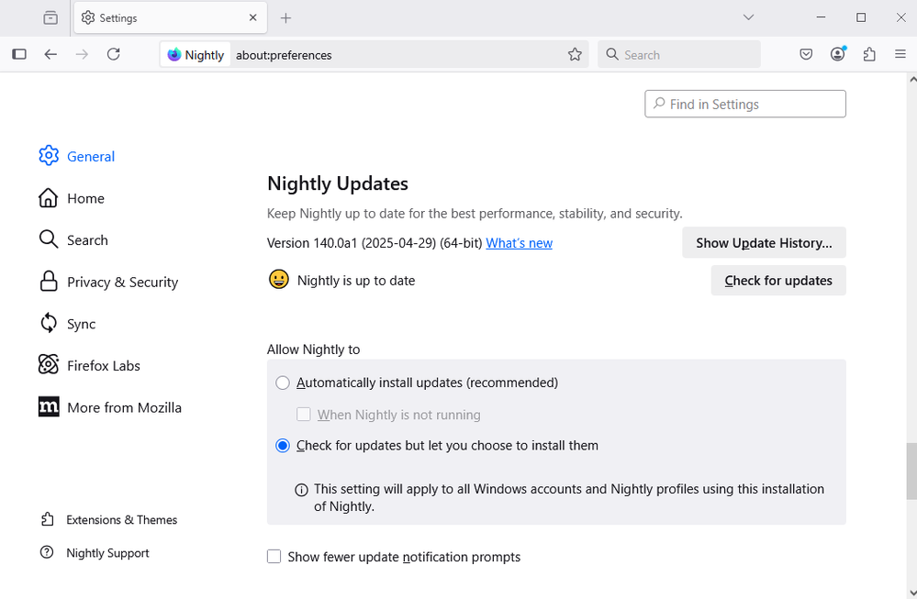Open the sidebar toggle icon

pos(18,55)
